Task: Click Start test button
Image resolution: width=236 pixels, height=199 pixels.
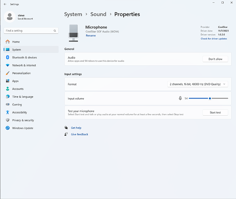Action: pos(215,112)
